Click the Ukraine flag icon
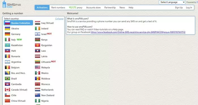This screenshot has height=105, width=198. [x=7, y=29]
